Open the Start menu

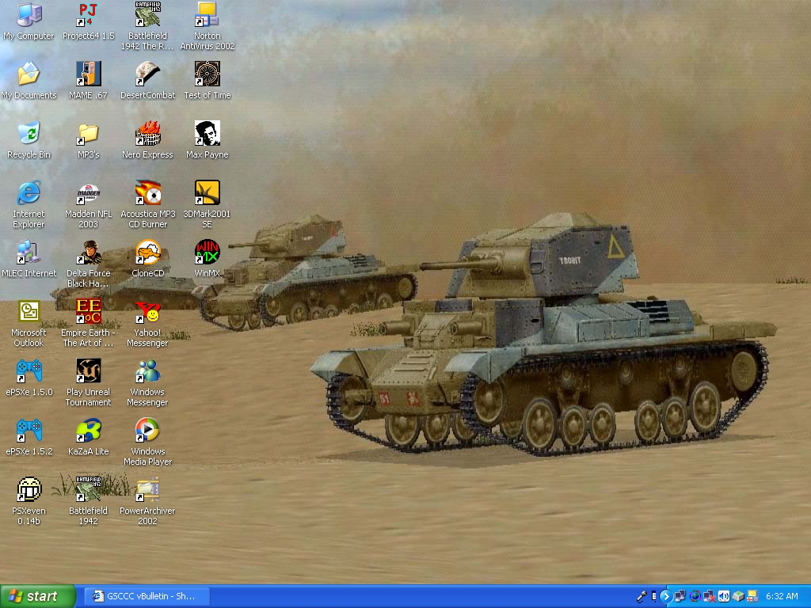[x=38, y=597]
